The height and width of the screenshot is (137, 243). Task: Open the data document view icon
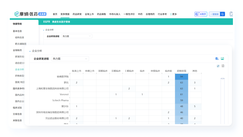point(223,66)
